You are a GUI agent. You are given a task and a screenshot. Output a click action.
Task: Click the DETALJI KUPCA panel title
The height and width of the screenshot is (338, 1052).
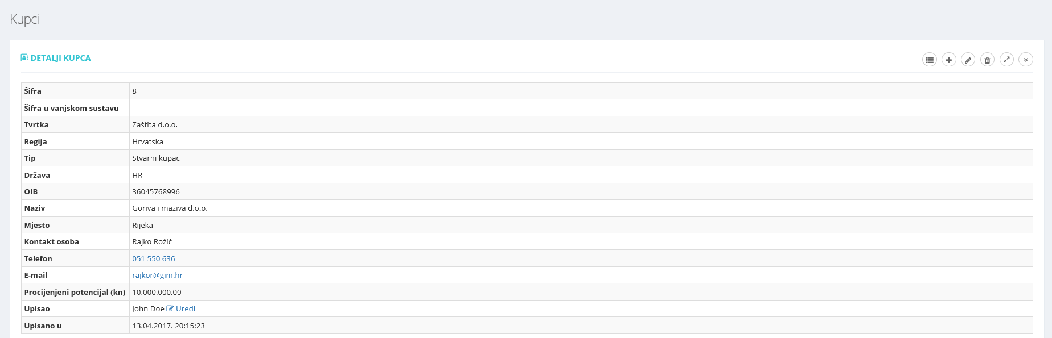coord(61,58)
